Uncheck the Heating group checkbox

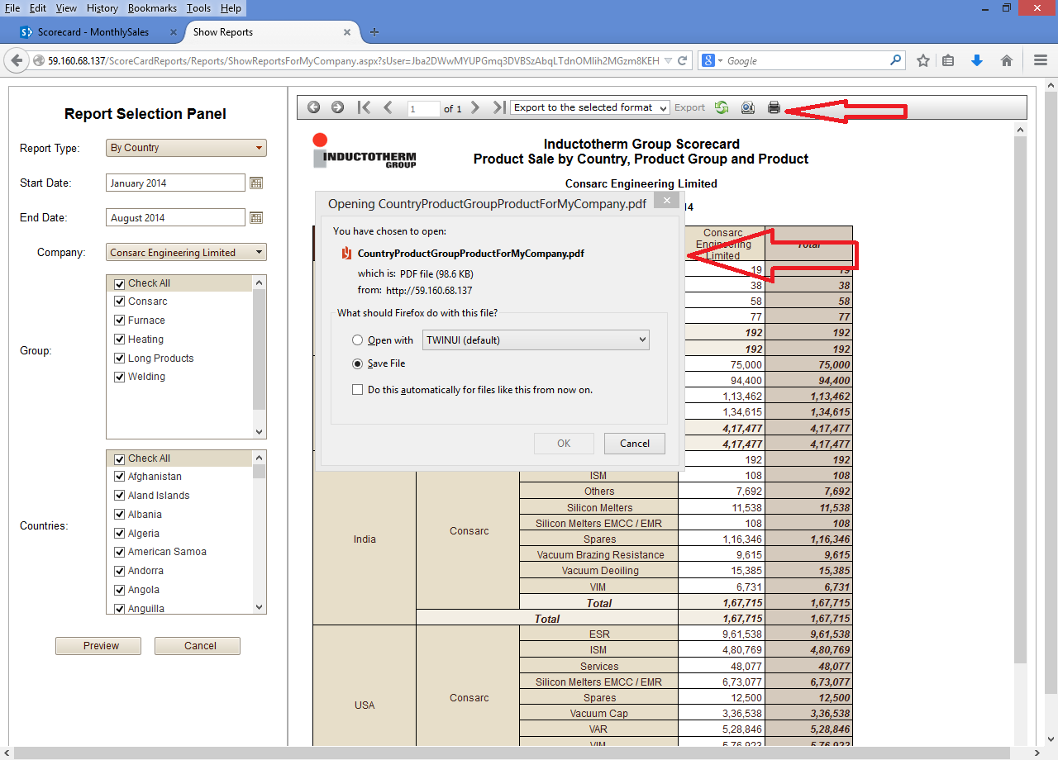pyautogui.click(x=120, y=340)
